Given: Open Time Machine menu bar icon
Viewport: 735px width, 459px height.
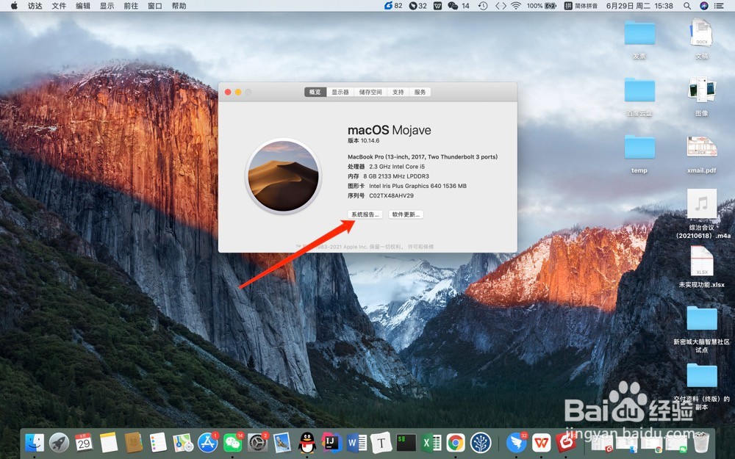Looking at the screenshot, I should click(483, 6).
